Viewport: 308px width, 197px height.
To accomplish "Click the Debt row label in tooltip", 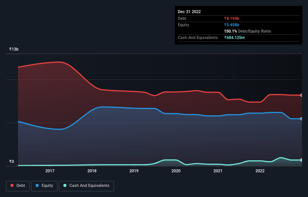I will click(182, 18).
